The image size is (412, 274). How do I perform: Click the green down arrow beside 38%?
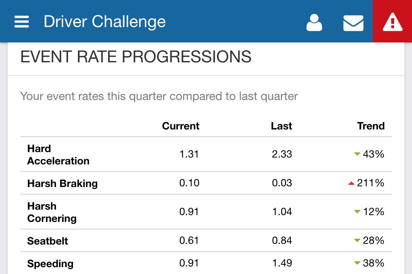357,263
